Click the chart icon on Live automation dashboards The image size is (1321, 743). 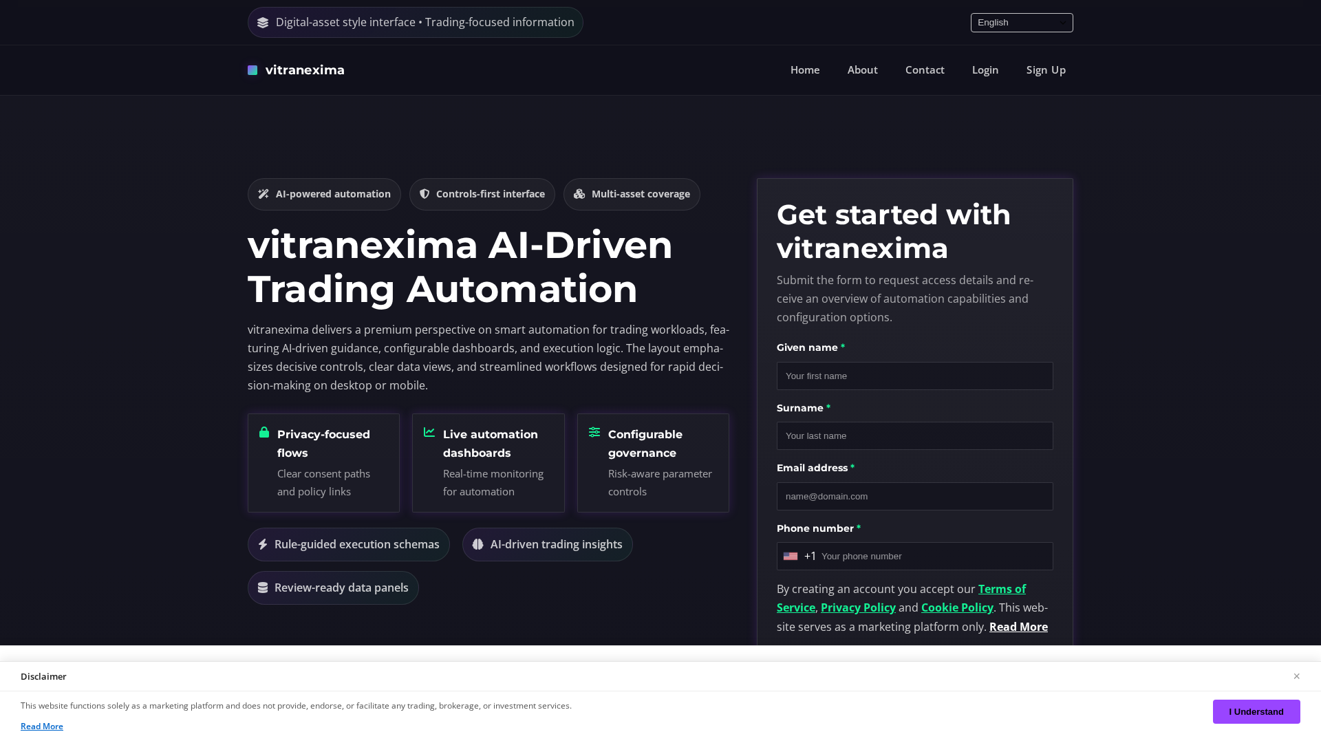coord(429,432)
